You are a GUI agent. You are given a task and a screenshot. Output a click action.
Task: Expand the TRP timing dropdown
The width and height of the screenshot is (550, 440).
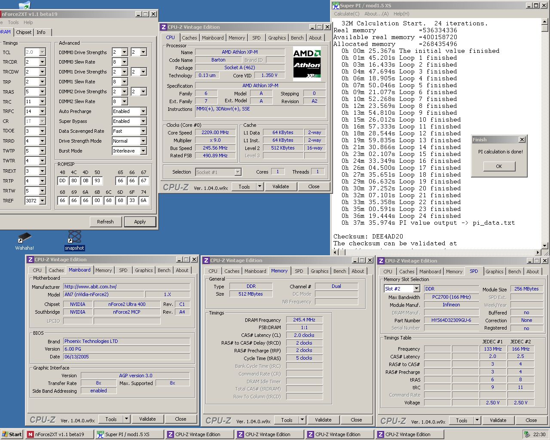point(42,82)
